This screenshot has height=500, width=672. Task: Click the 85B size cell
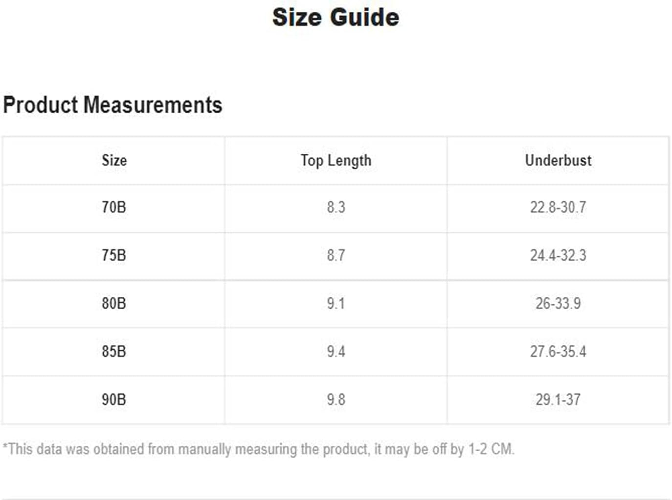pos(114,351)
